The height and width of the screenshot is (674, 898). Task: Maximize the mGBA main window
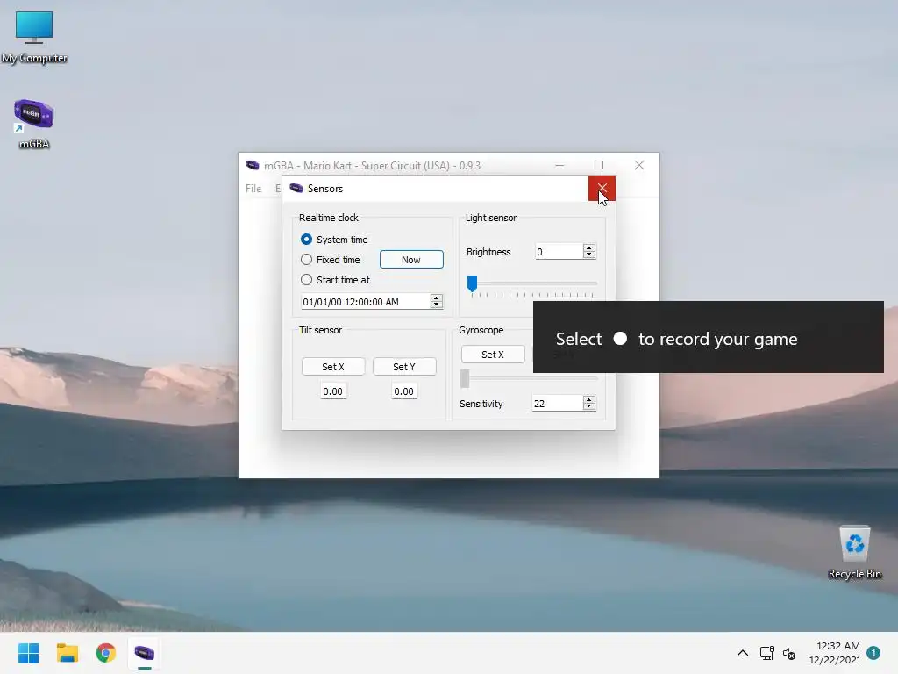(598, 165)
